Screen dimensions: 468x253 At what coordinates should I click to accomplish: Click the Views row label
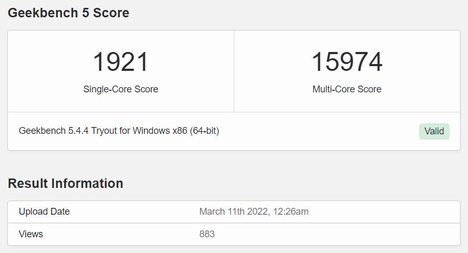tap(31, 234)
